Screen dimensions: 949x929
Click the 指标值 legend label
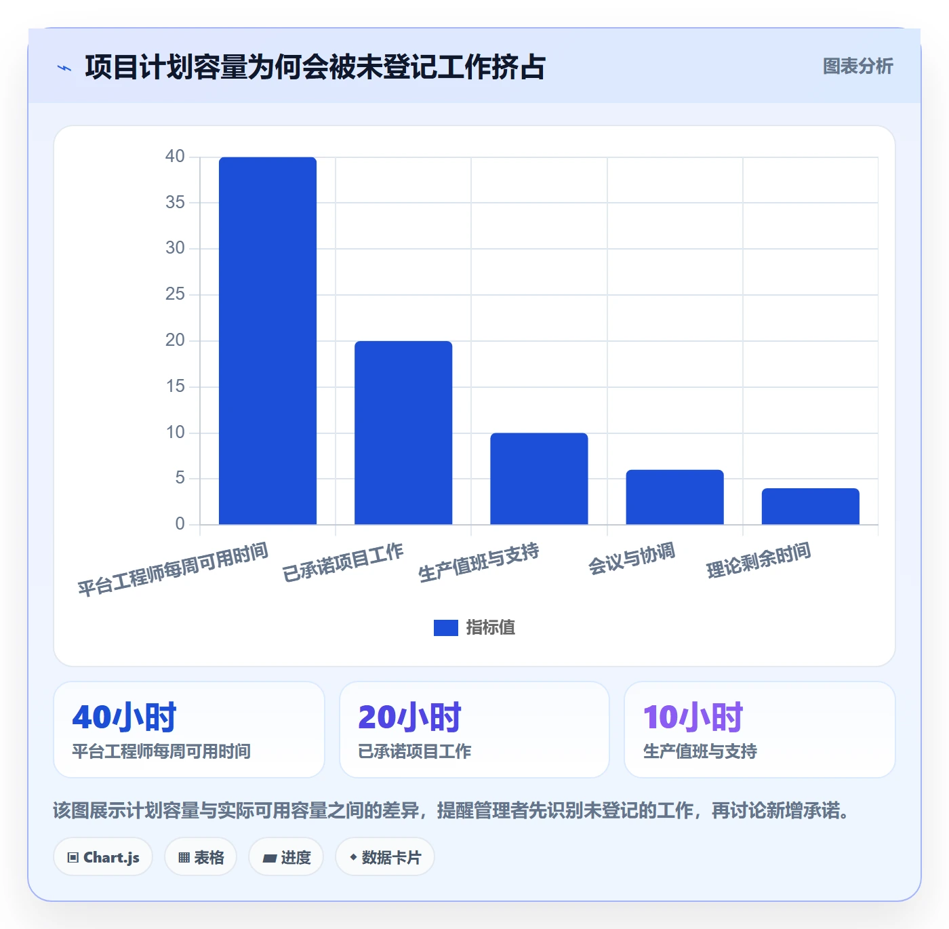491,628
